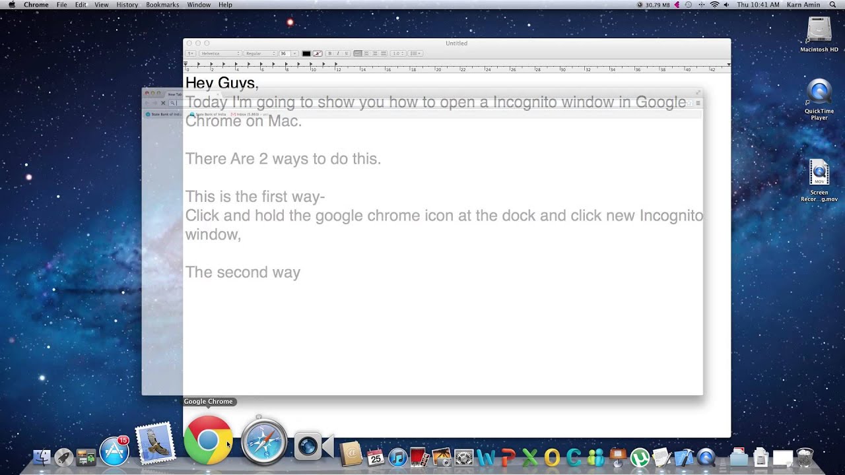The width and height of the screenshot is (845, 475).
Task: Expand font size 36 combo box arrow
Action: coord(294,53)
